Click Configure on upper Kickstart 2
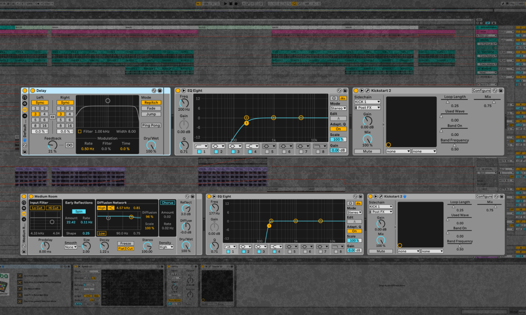The height and width of the screenshot is (315, 526). tap(481, 90)
